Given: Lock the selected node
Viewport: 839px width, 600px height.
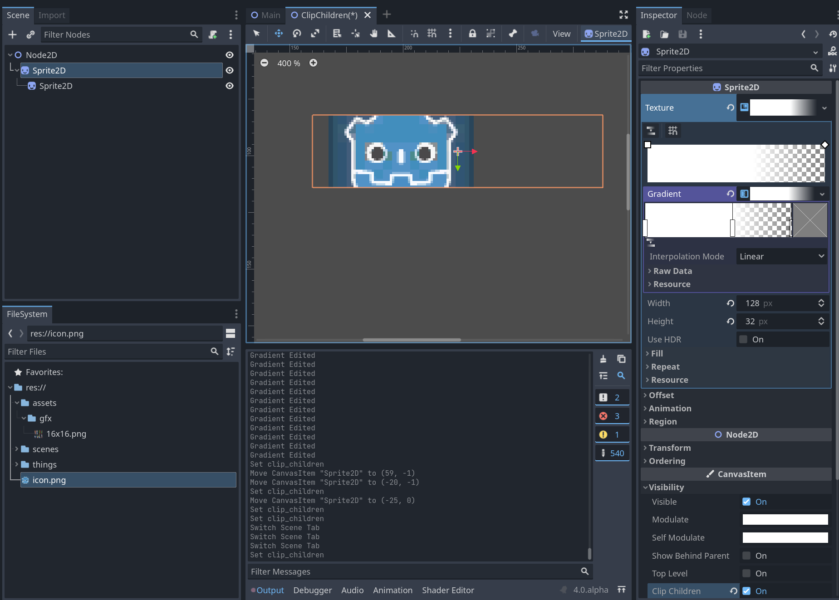Looking at the screenshot, I should coord(472,34).
